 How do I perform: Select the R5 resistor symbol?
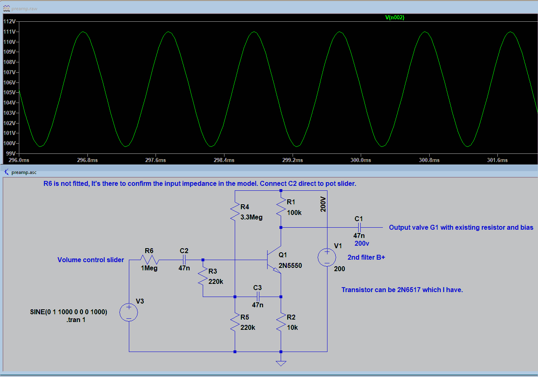(234, 322)
